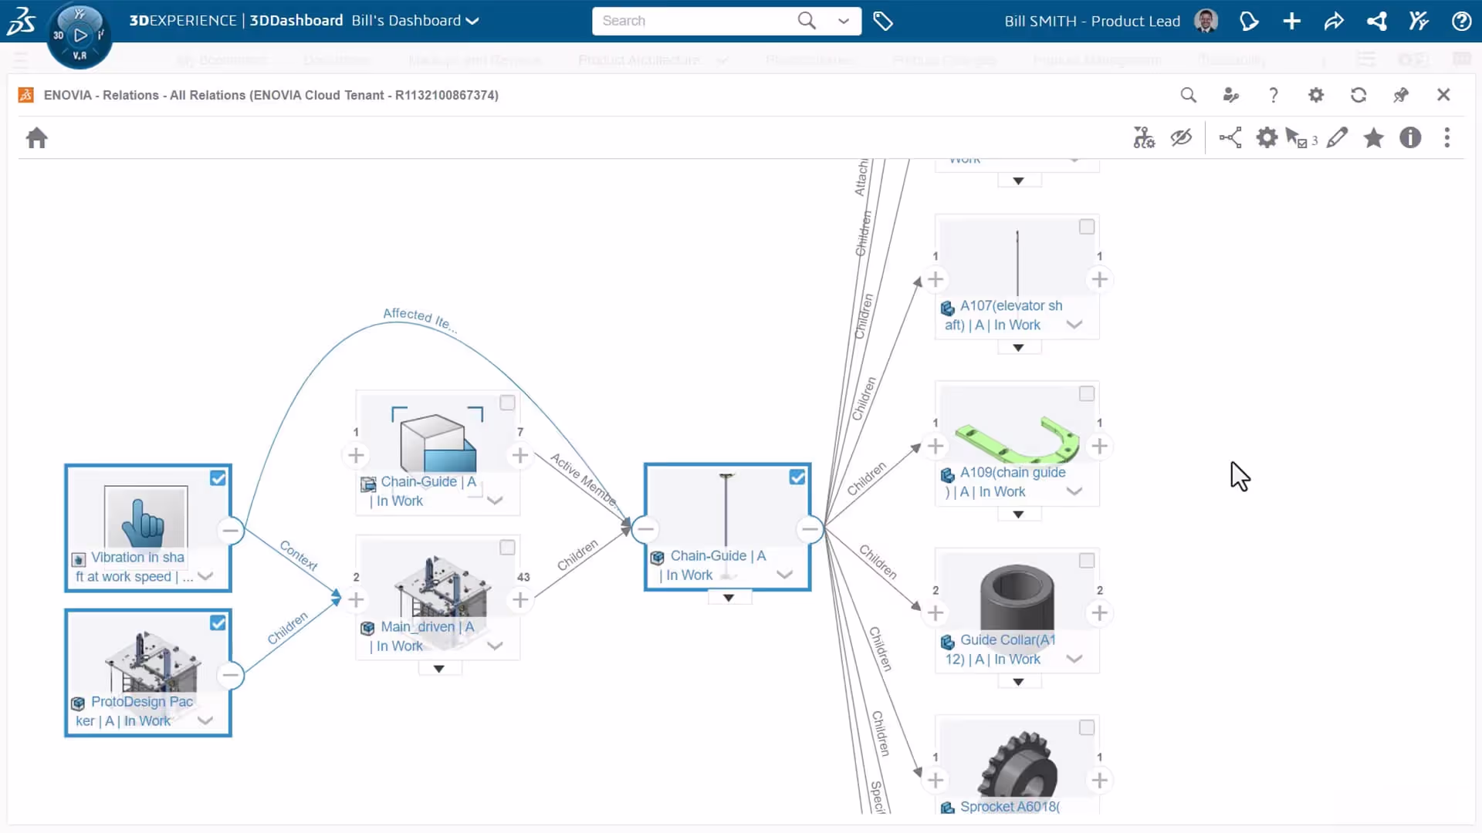Click the selection cursor icon showing 3

1301,139
